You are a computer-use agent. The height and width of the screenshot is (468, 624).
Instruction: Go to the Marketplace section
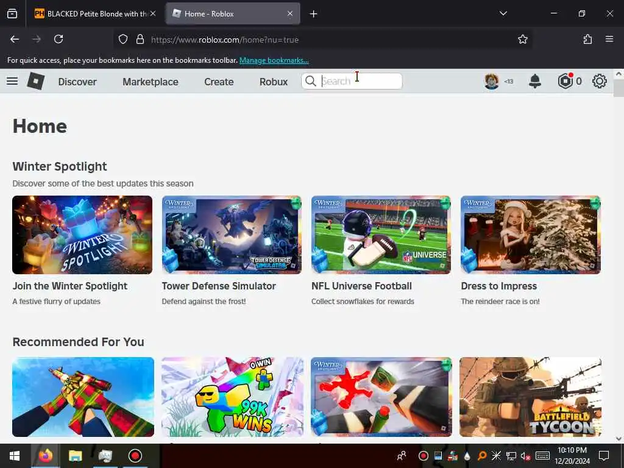(x=151, y=82)
